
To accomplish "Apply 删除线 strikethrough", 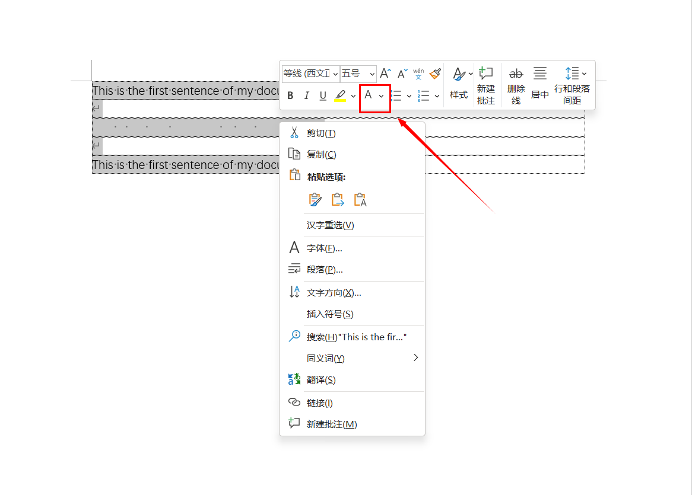I will click(516, 85).
